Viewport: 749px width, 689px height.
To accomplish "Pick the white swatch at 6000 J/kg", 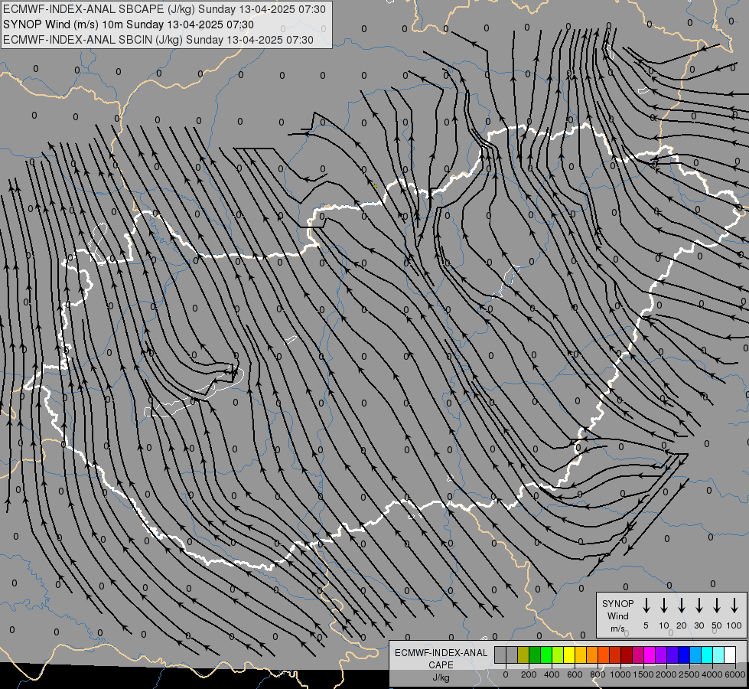I will click(731, 655).
